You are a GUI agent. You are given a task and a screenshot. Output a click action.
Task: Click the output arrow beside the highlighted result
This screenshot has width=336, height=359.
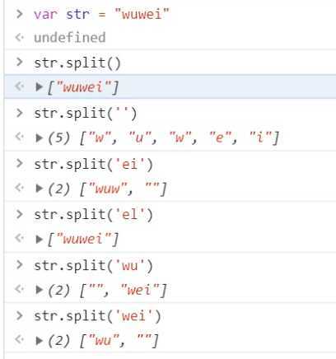[x=20, y=86]
